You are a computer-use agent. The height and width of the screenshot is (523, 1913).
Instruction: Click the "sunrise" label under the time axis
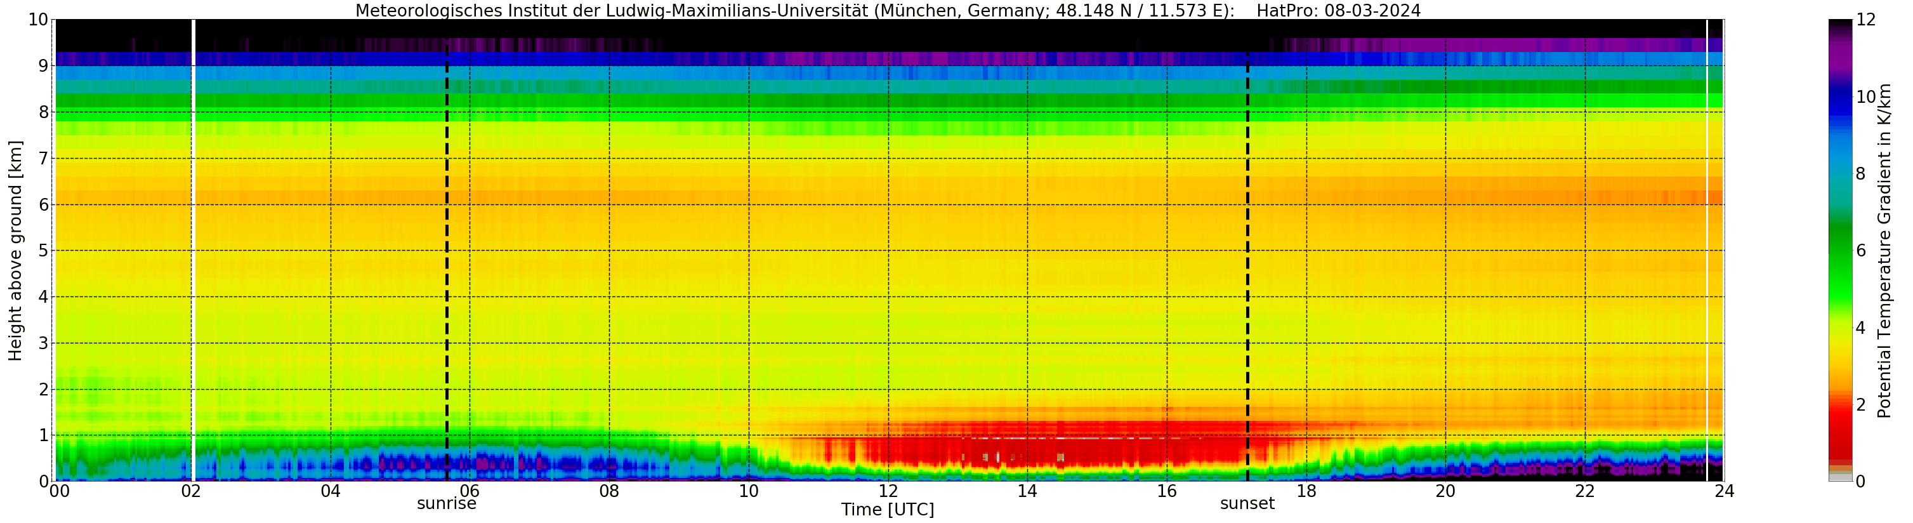tap(446, 504)
